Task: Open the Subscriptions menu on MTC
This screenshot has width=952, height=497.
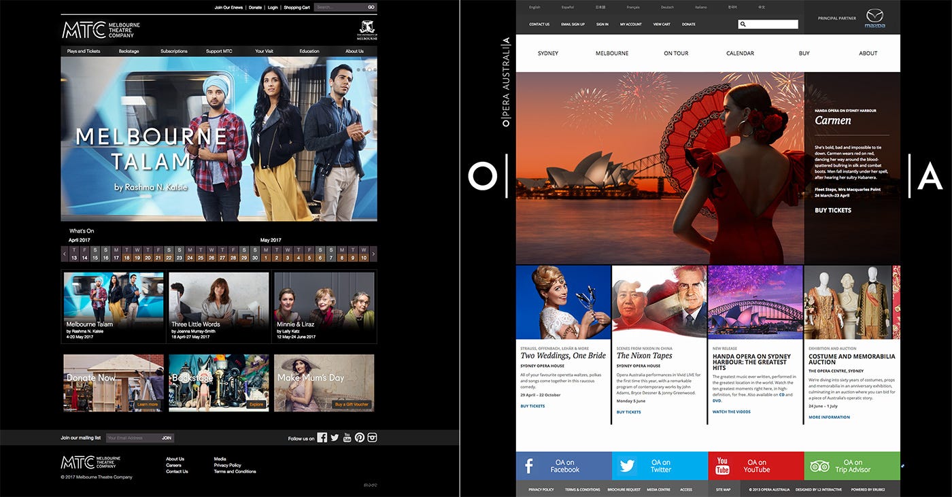Action: 174,51
